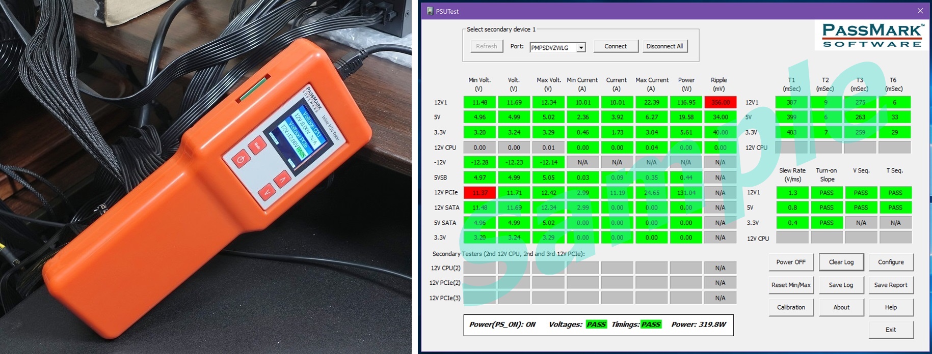Open the Port dropdown arrow

581,47
